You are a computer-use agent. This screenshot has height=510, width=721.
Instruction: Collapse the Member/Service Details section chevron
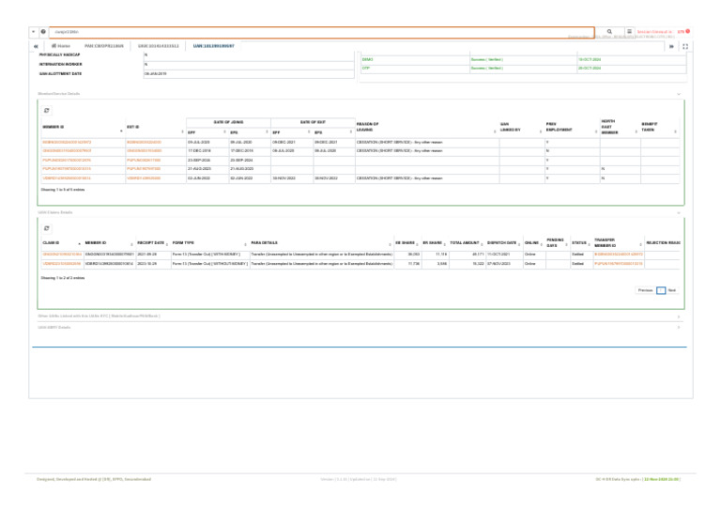pos(679,94)
